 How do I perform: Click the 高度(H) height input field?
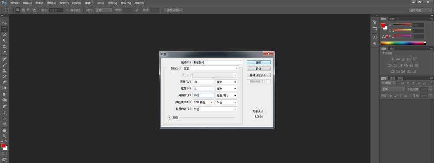204,89
